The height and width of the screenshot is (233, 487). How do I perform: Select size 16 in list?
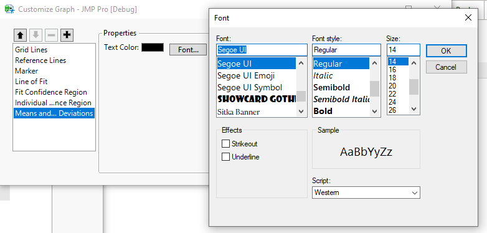398,70
